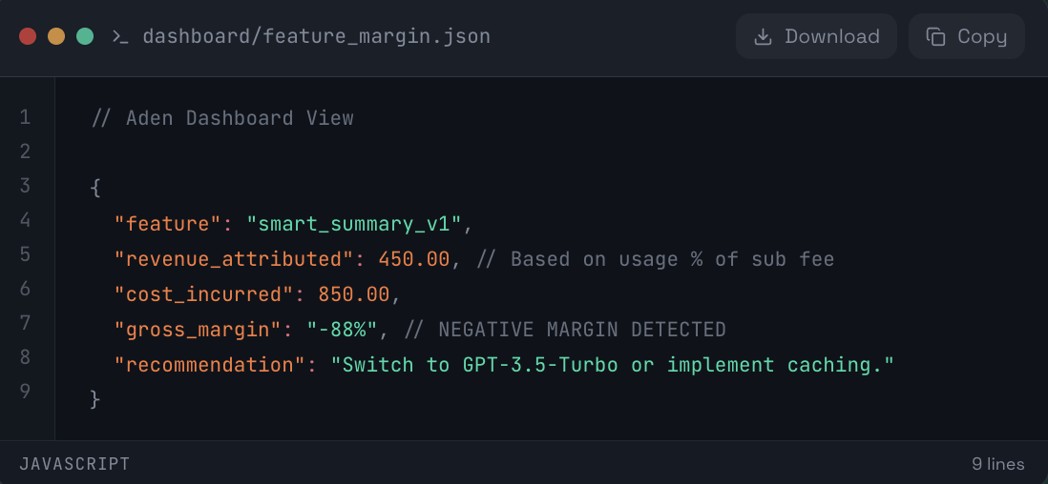This screenshot has height=484, width=1048.
Task: Click the "-88%" gross margin value
Action: tap(343, 330)
